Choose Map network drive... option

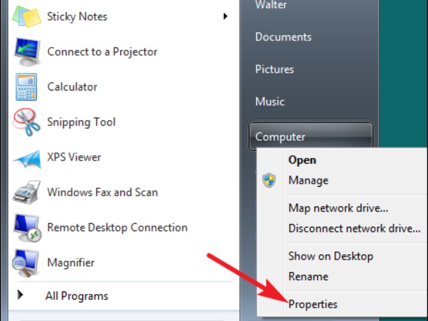338,208
